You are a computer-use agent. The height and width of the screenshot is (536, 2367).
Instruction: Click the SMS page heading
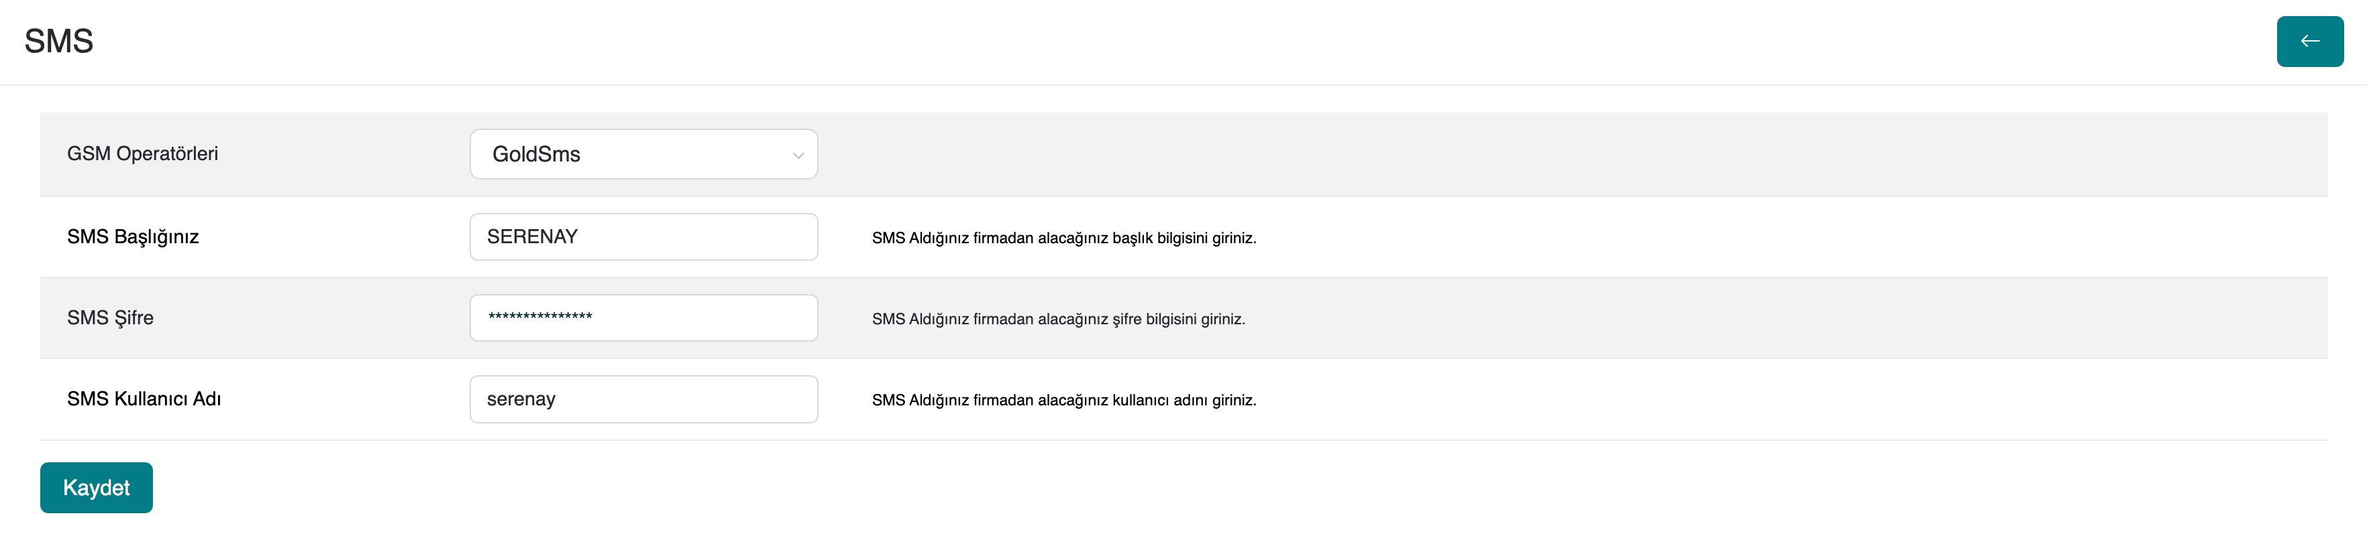(x=59, y=42)
